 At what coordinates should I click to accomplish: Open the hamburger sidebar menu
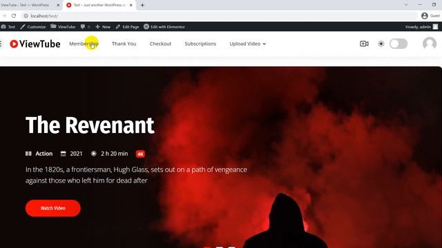coord(1,43)
